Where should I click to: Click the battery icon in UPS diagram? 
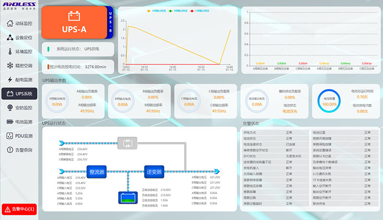[x=127, y=197]
